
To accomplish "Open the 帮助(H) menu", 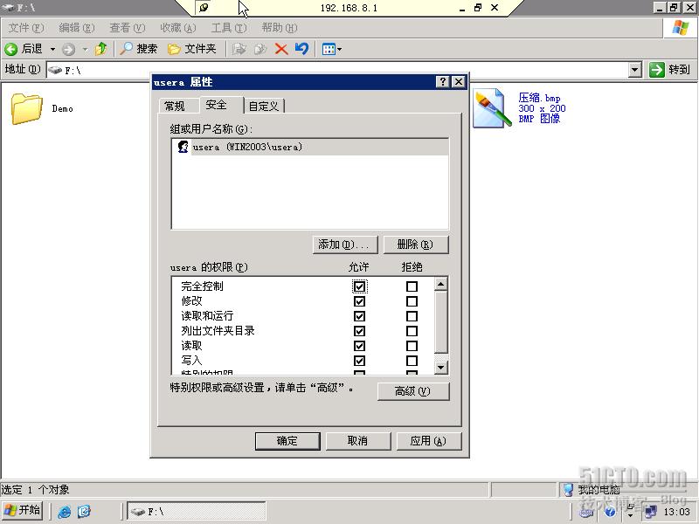I will pyautogui.click(x=280, y=28).
